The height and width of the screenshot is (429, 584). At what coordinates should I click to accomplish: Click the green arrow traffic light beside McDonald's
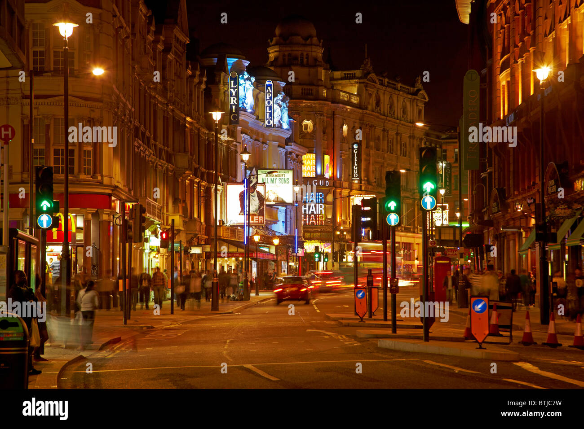(x=44, y=205)
